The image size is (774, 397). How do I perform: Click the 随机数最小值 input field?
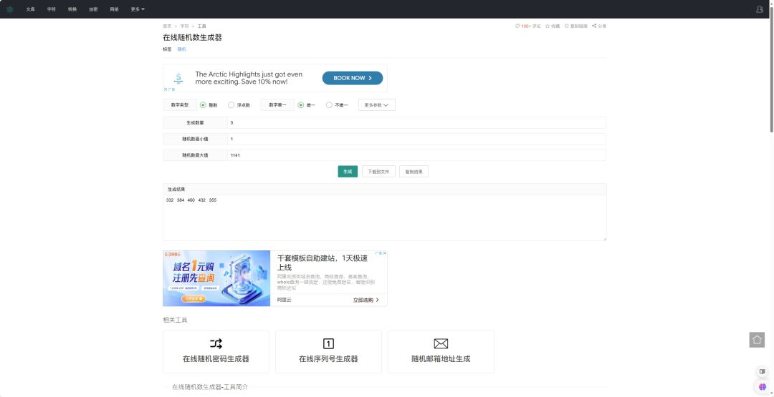pos(416,139)
